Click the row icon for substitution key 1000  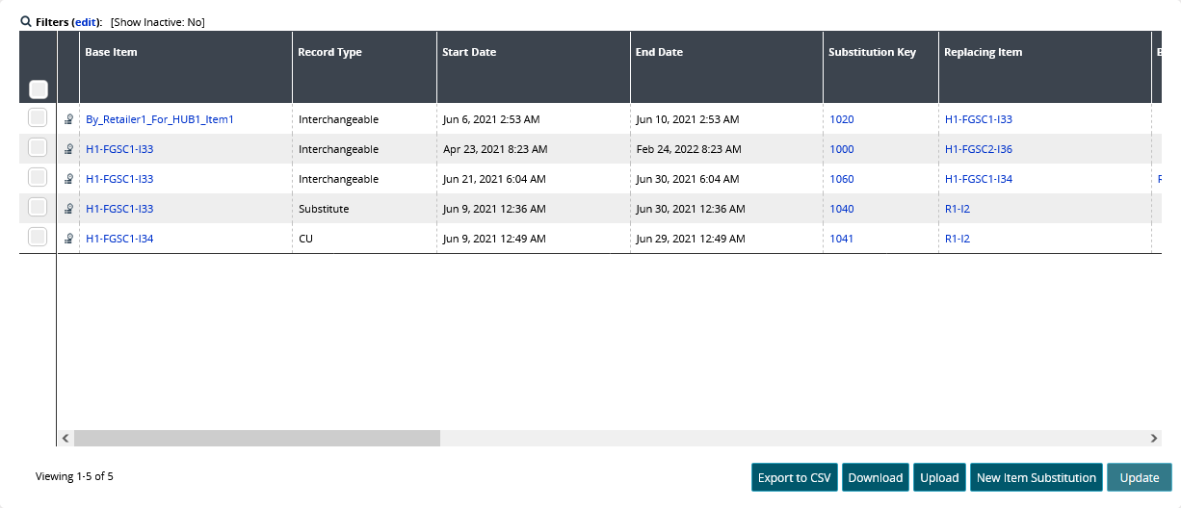pos(69,150)
